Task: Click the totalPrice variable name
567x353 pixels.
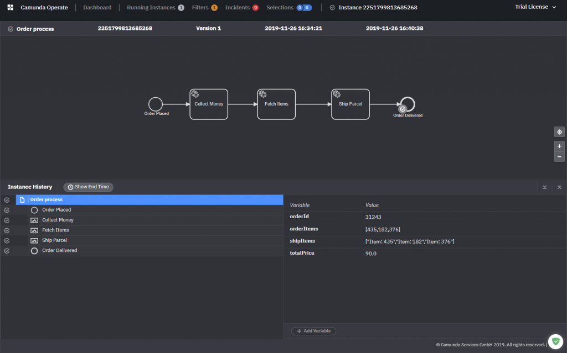Action: pos(302,253)
